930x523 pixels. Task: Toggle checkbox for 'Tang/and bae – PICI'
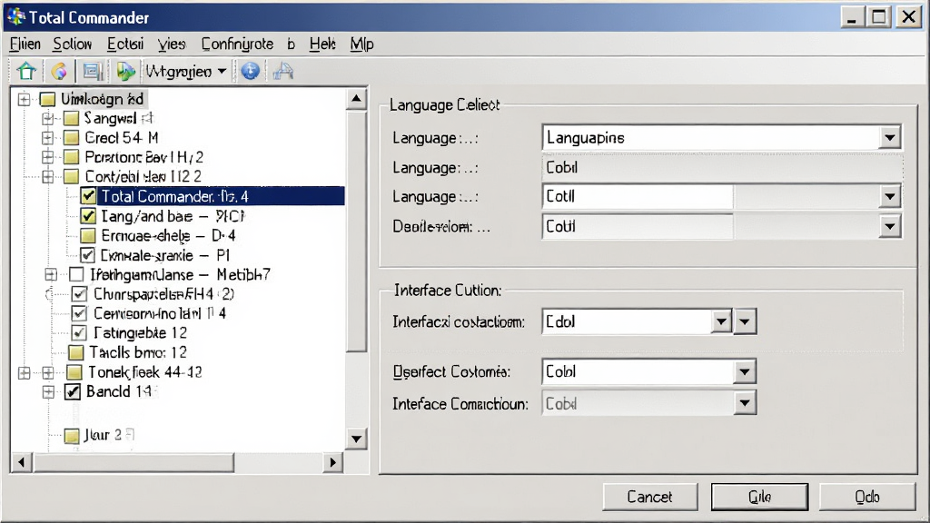tap(88, 216)
